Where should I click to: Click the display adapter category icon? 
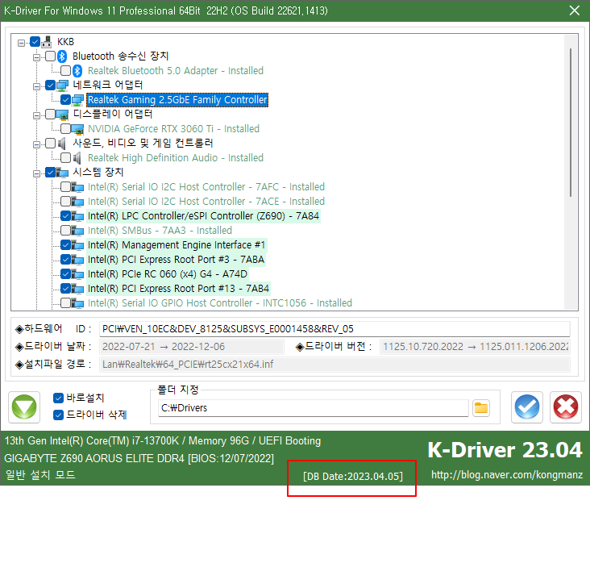tap(62, 115)
